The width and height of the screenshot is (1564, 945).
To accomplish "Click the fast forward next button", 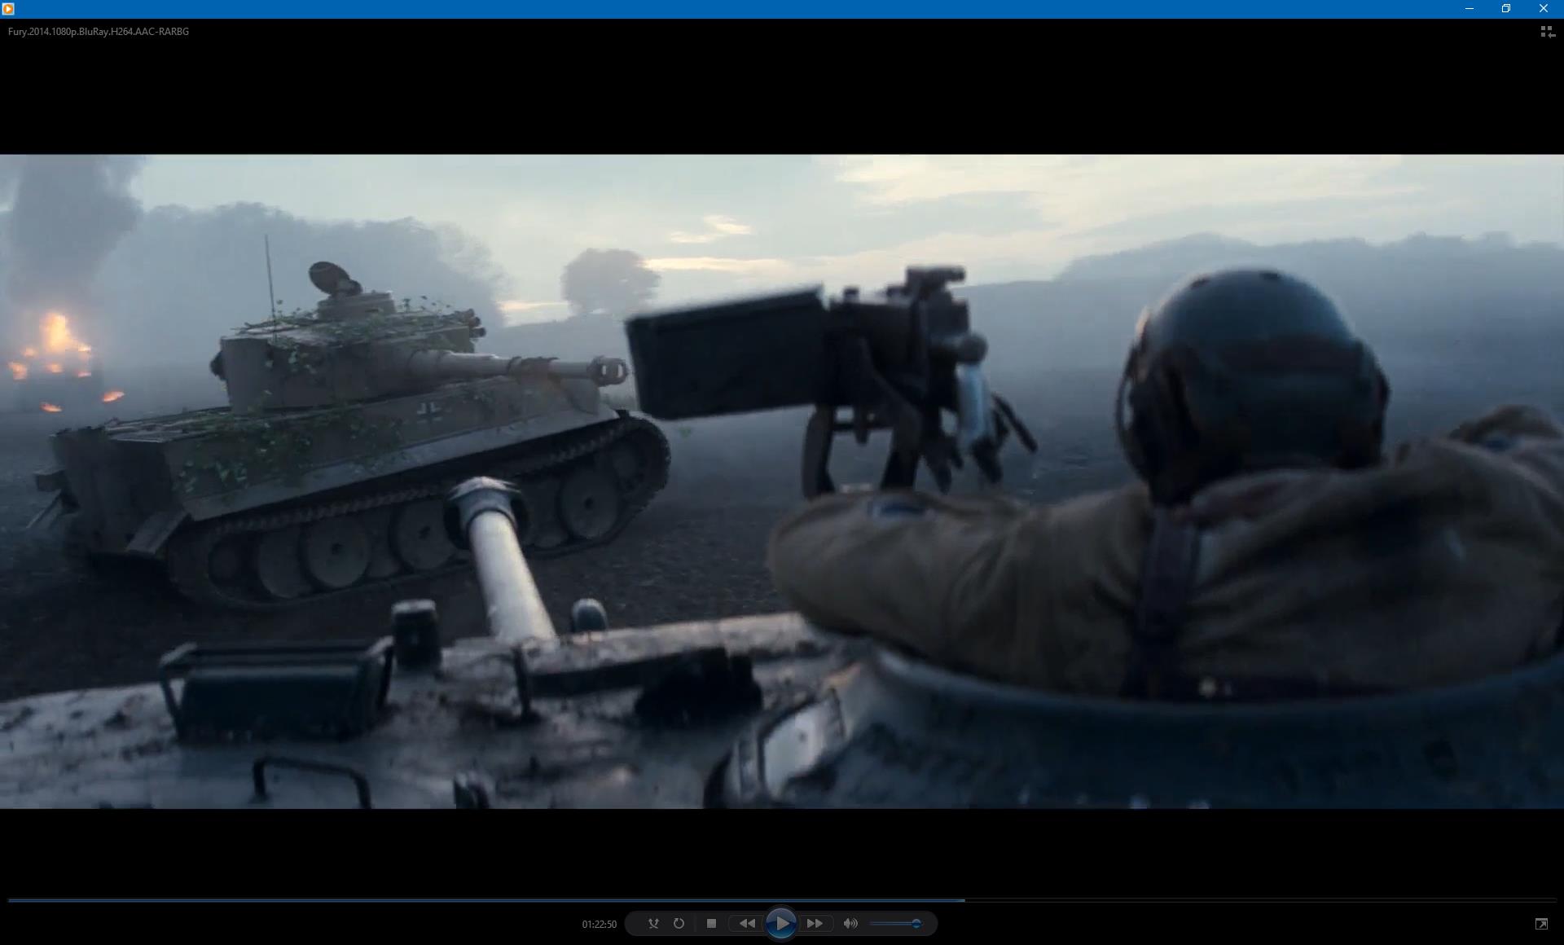I will 815,923.
